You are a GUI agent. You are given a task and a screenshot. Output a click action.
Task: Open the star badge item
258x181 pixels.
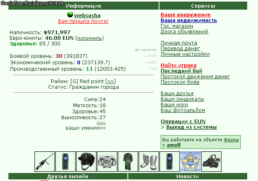[191, 162]
